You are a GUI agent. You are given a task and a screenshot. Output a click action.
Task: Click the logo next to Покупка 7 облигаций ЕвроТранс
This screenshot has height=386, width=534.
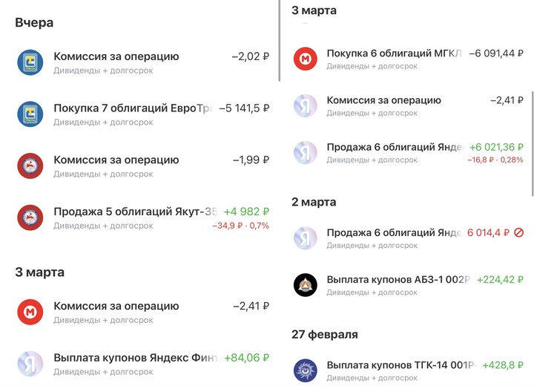tap(30, 114)
